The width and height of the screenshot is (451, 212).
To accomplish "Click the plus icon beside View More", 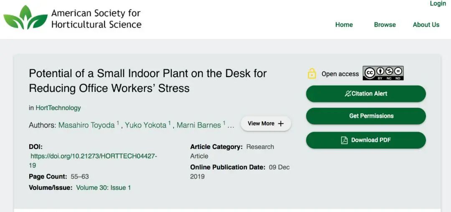I will [x=281, y=124].
